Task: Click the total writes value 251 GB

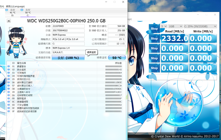Action: (x=117, y=30)
